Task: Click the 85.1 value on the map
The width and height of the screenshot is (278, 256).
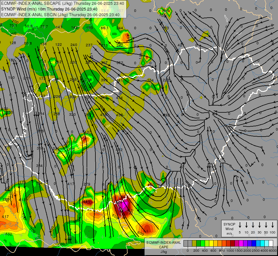Action: click(104, 28)
